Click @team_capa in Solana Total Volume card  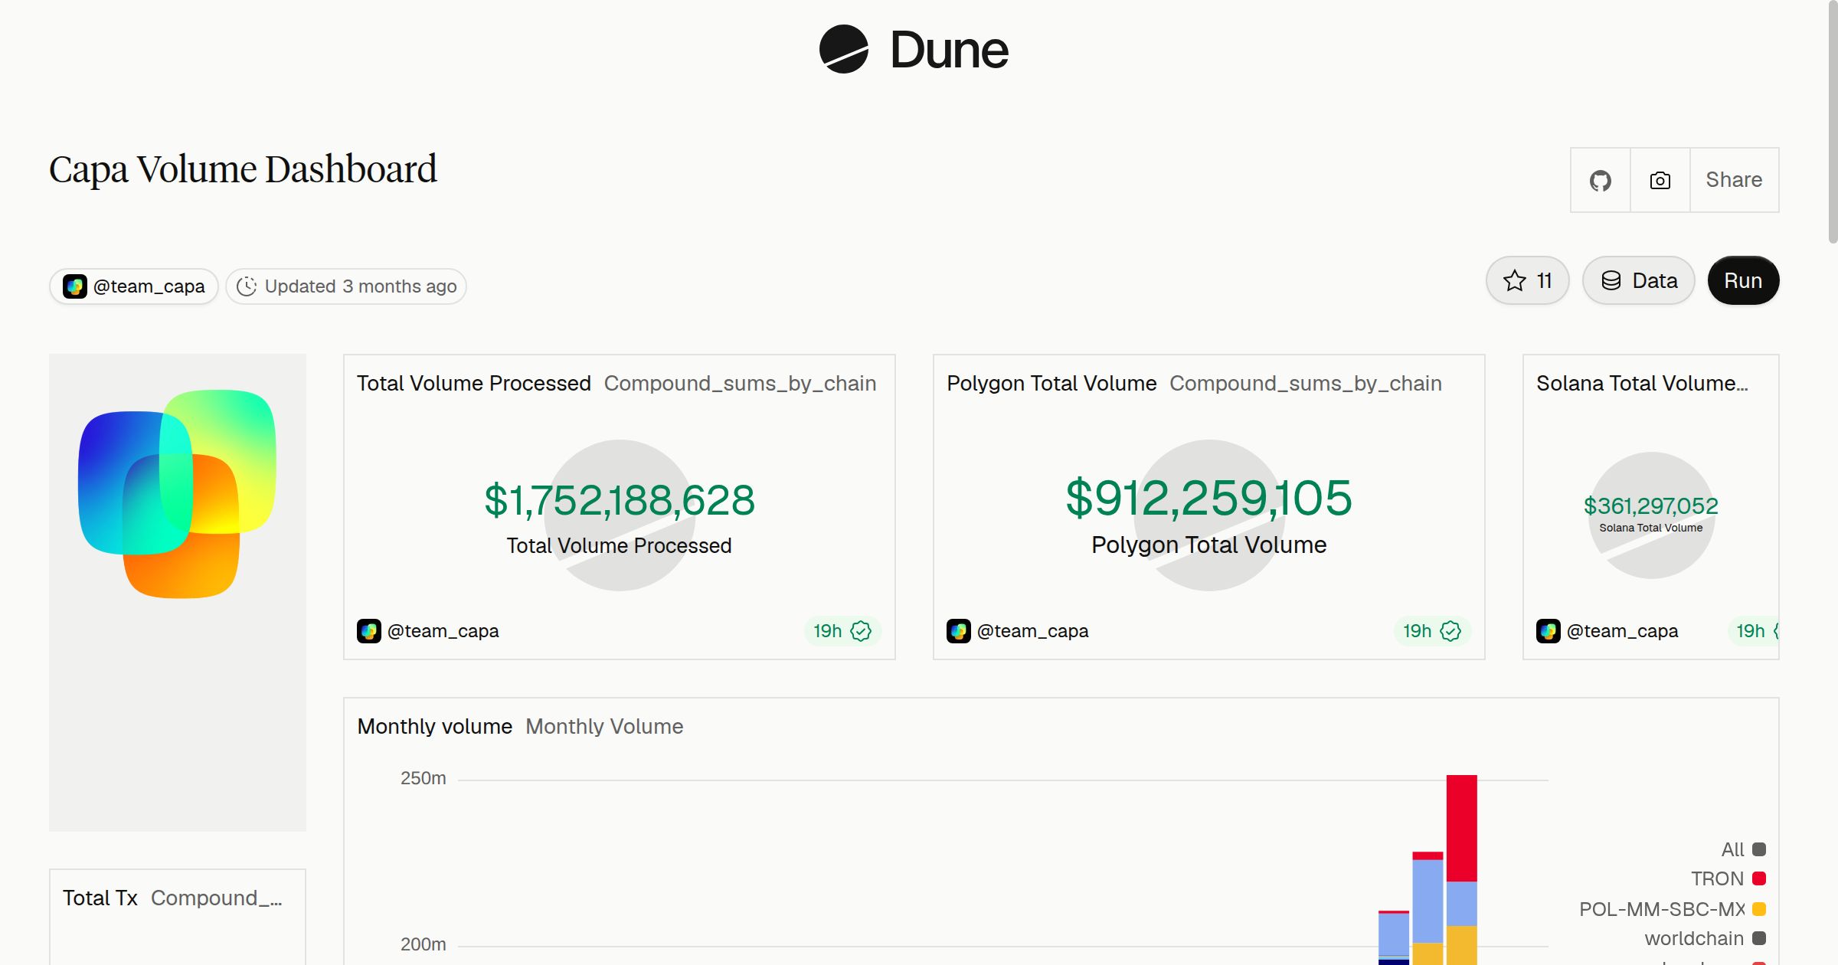coord(1622,631)
